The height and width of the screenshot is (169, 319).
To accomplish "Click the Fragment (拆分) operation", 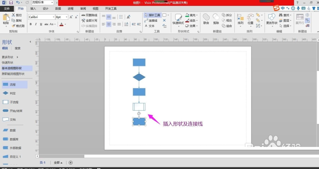I will pos(227,15).
